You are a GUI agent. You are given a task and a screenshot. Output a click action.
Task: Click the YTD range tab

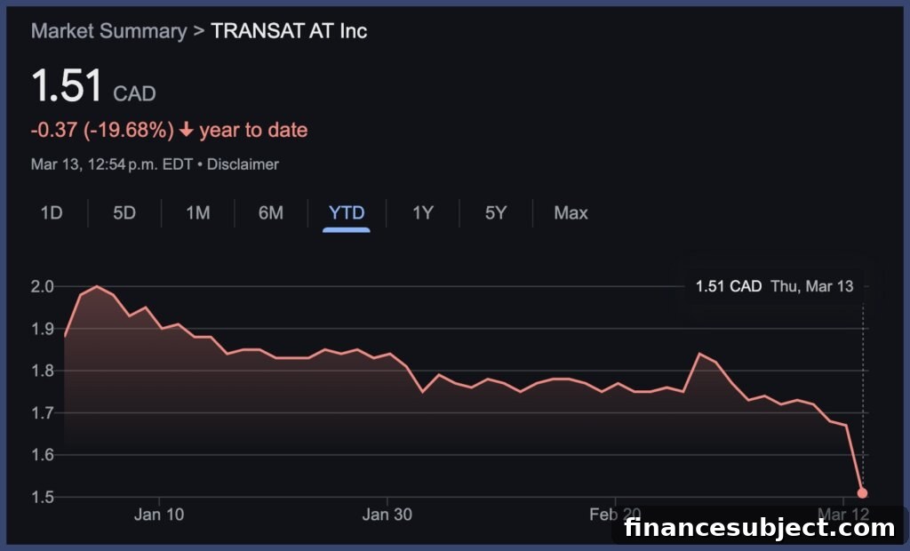click(347, 213)
